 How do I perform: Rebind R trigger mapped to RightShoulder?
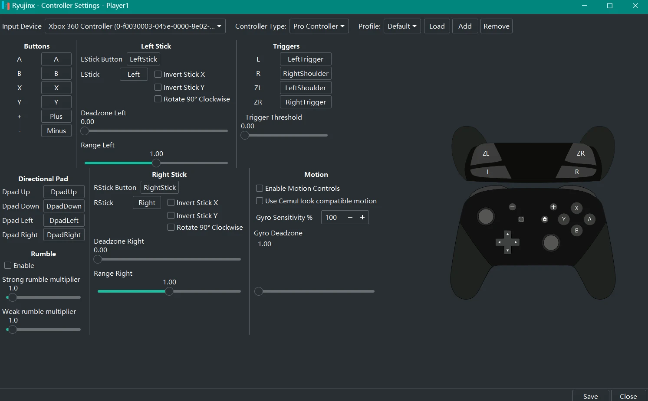tap(306, 73)
